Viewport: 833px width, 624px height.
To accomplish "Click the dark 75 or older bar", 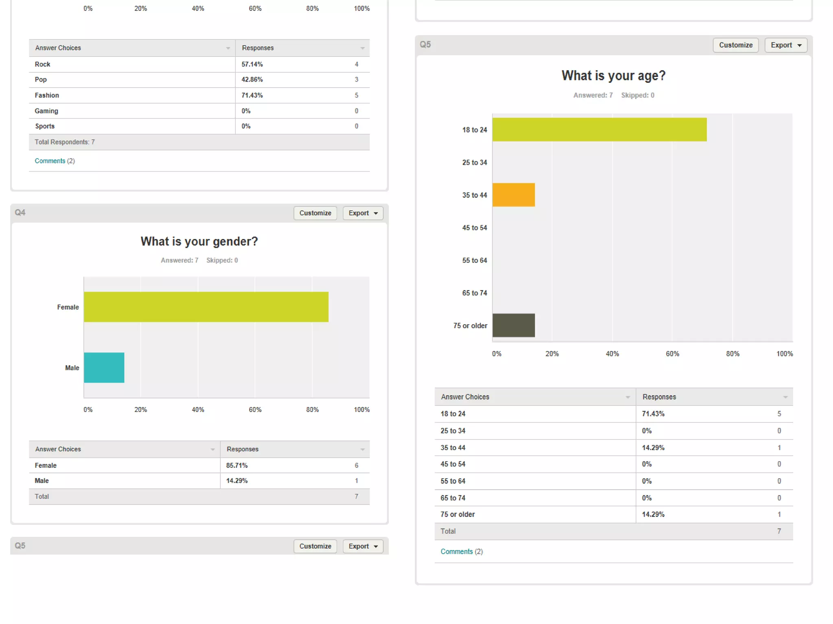I will (513, 325).
